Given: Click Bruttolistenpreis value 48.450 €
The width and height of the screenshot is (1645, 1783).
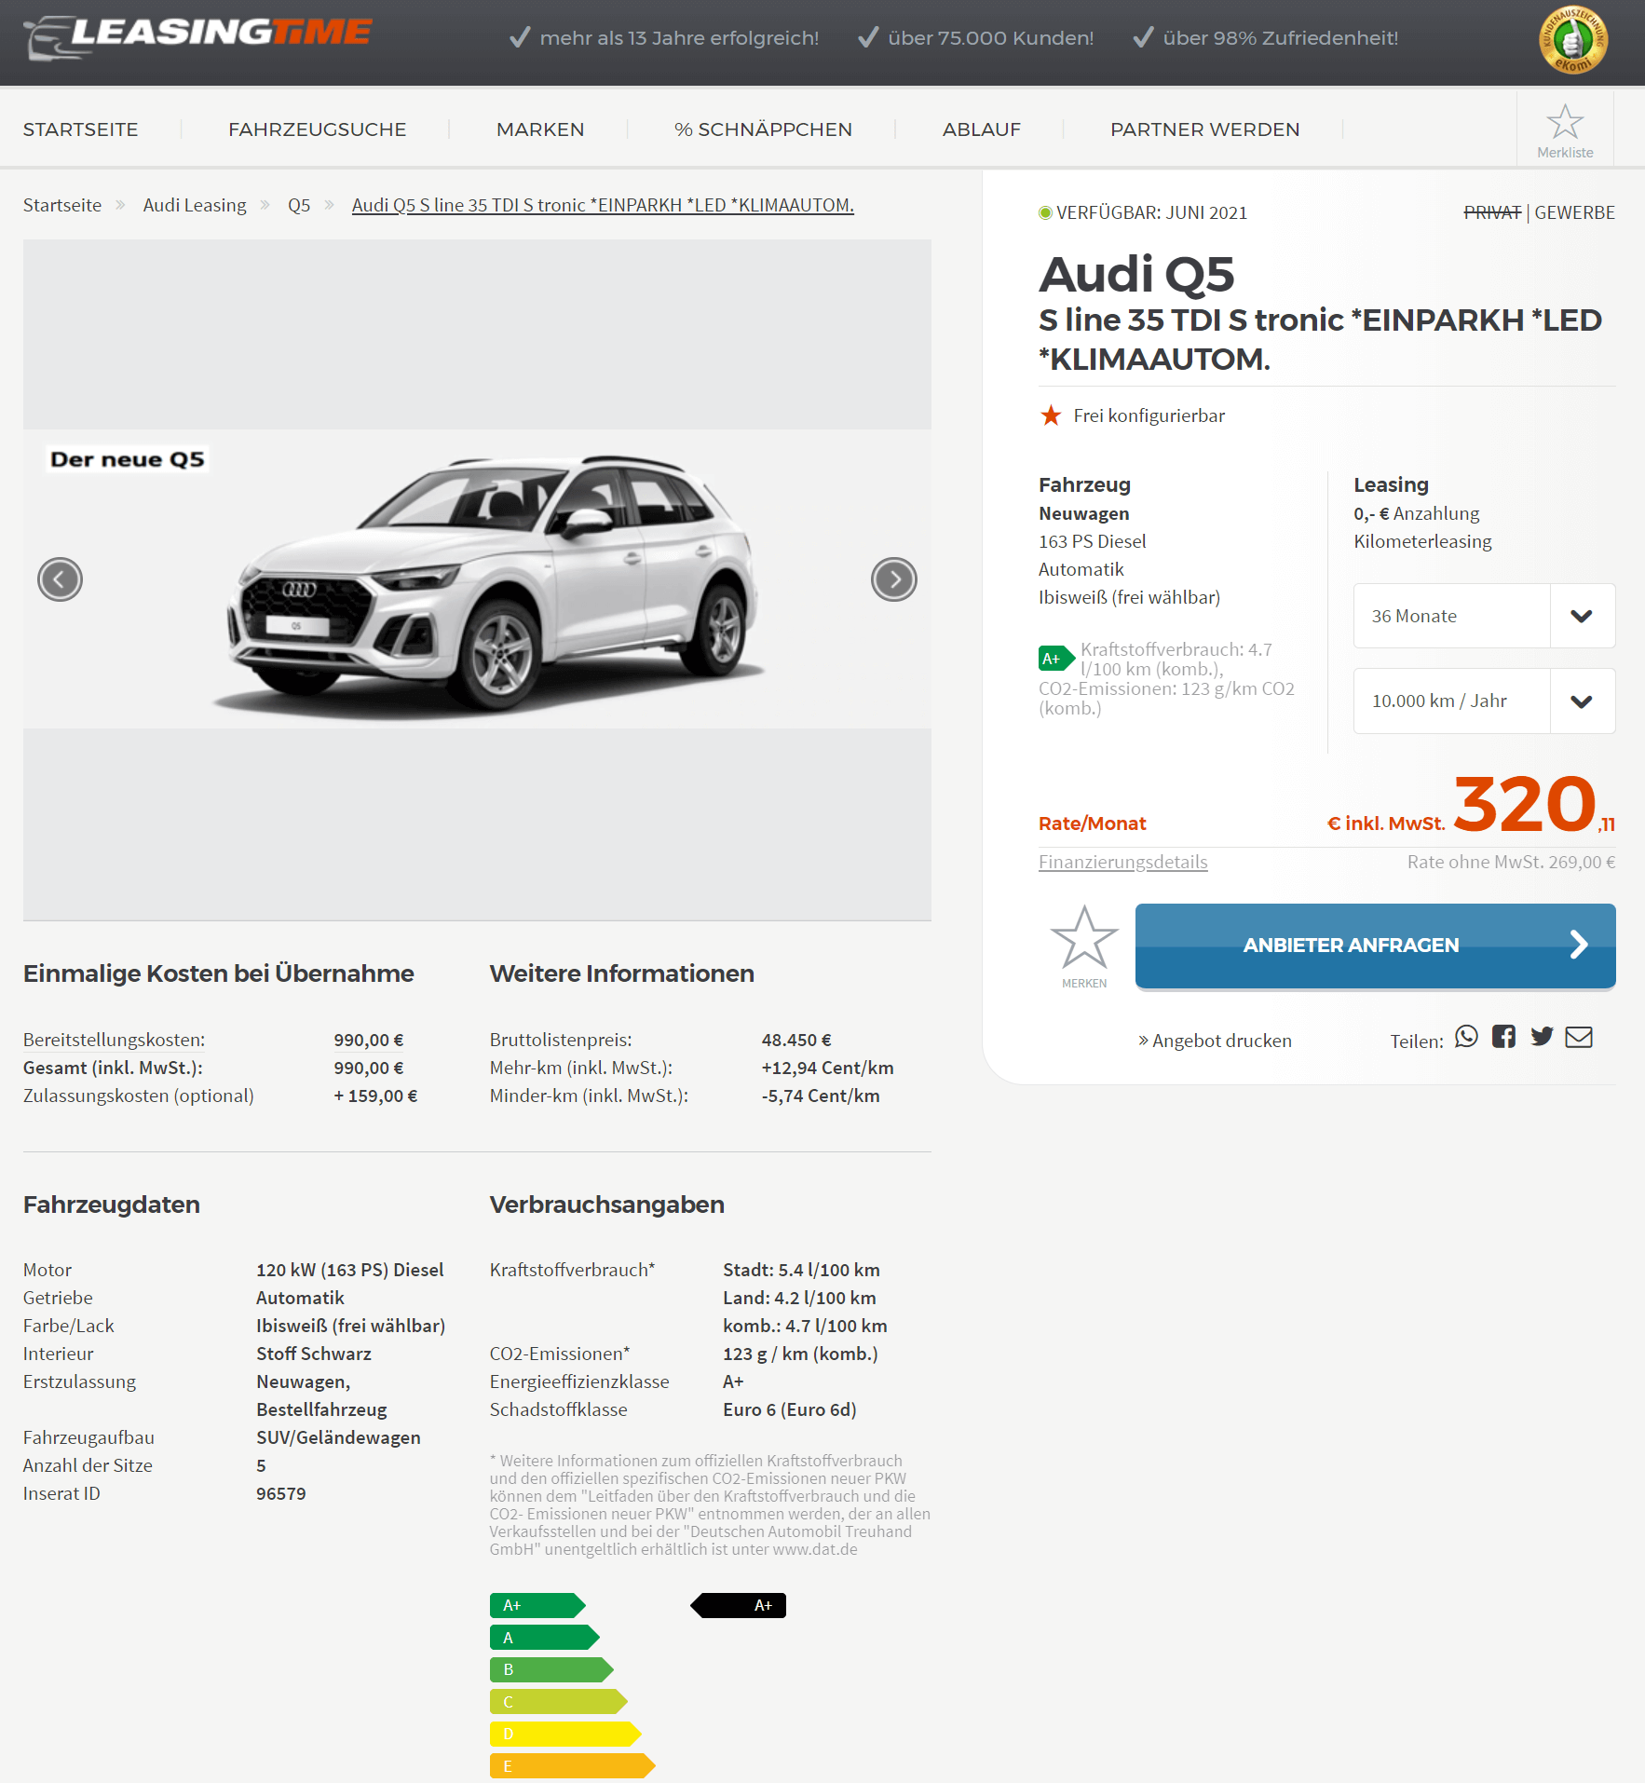Looking at the screenshot, I should [796, 1040].
